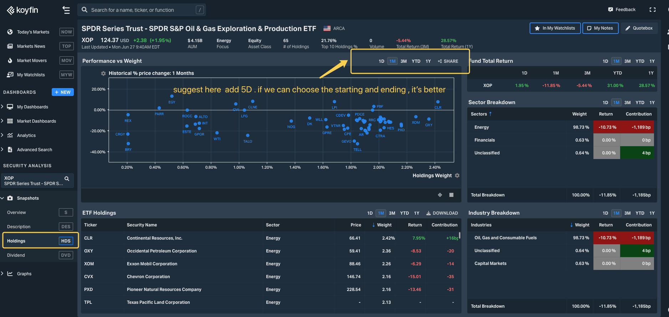
Task: Select 1M in Fund Total Return
Action: (x=616, y=61)
